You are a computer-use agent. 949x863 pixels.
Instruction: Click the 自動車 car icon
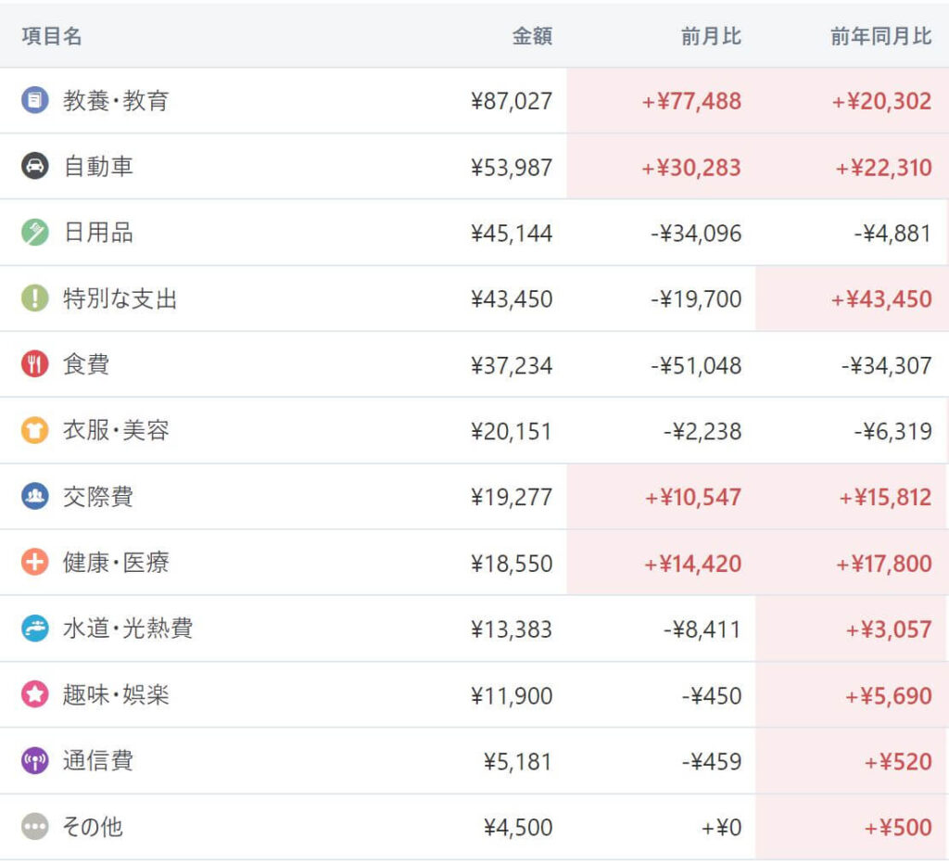[34, 167]
